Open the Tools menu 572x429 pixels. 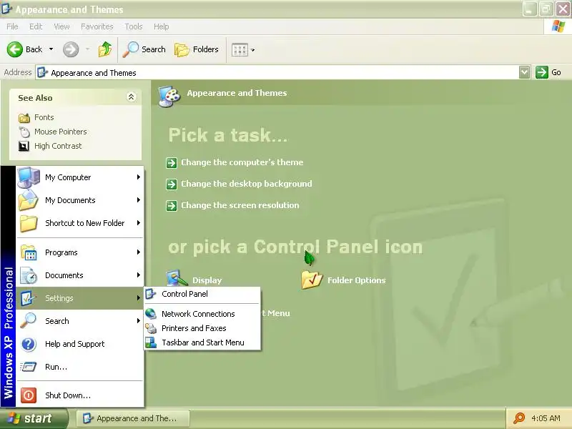click(134, 26)
